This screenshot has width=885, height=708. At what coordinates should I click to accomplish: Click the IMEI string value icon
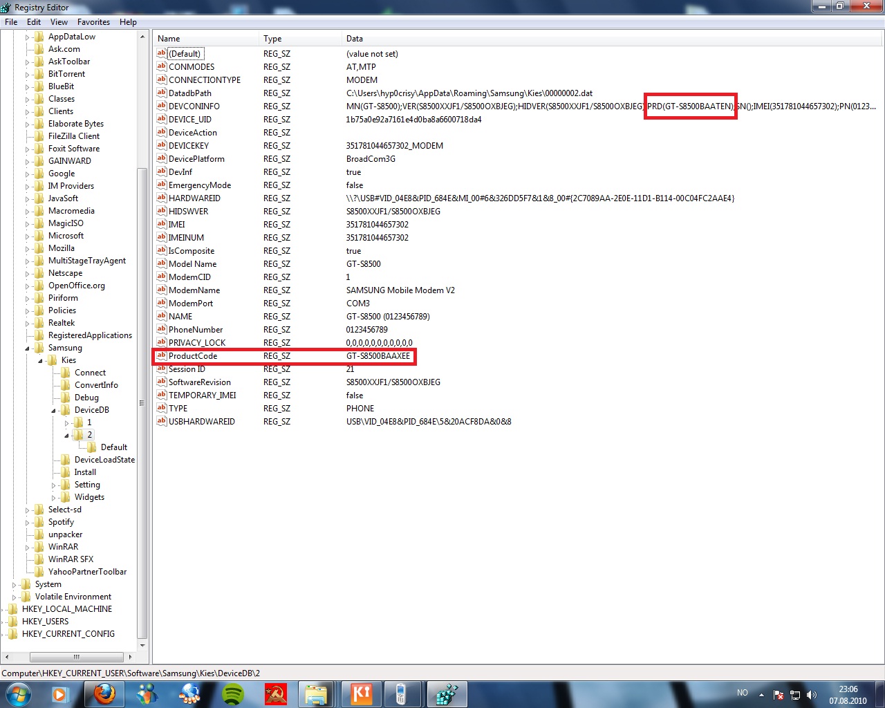pos(161,224)
